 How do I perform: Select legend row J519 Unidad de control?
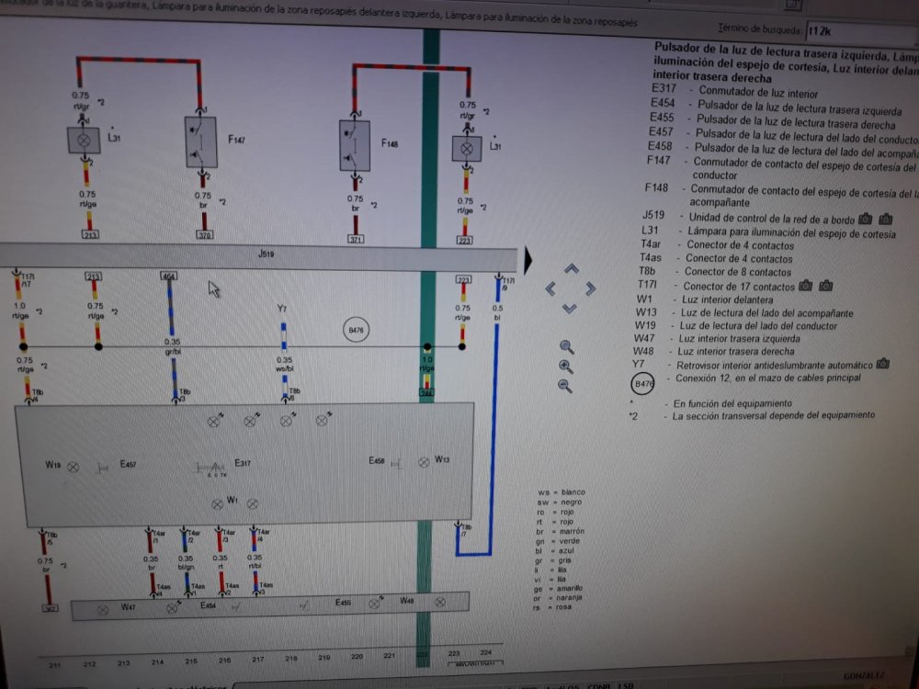[748, 218]
